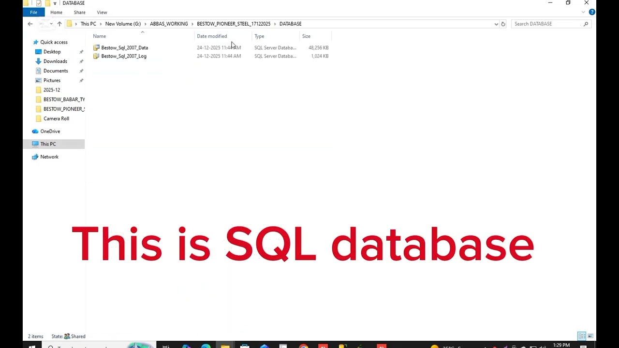
Task: Expand chevron after New Volume (G:) breadcrumb
Action: 145,24
